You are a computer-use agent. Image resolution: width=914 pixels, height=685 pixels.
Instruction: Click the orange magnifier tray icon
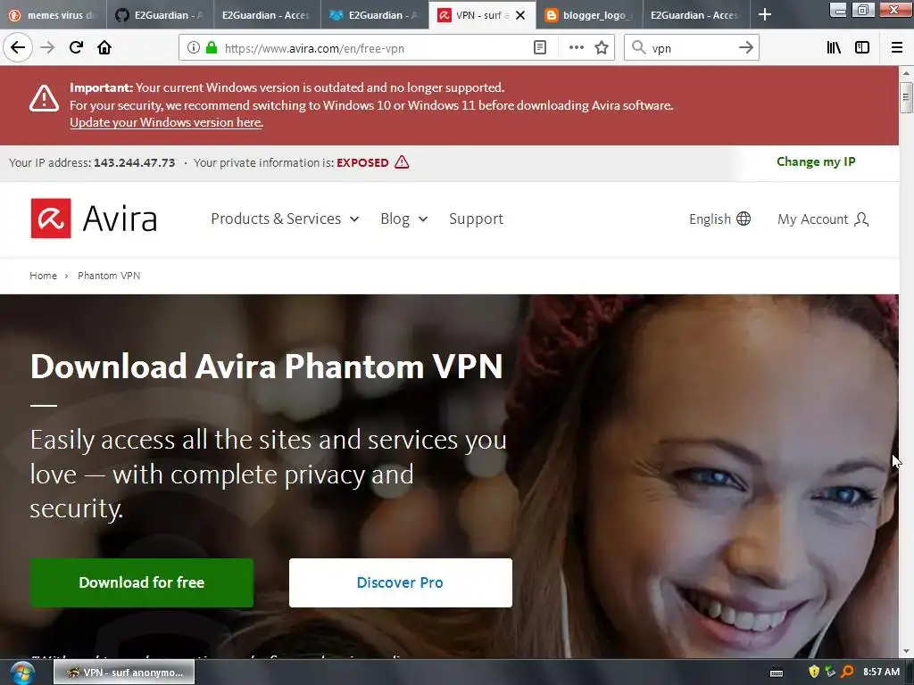[x=847, y=672]
